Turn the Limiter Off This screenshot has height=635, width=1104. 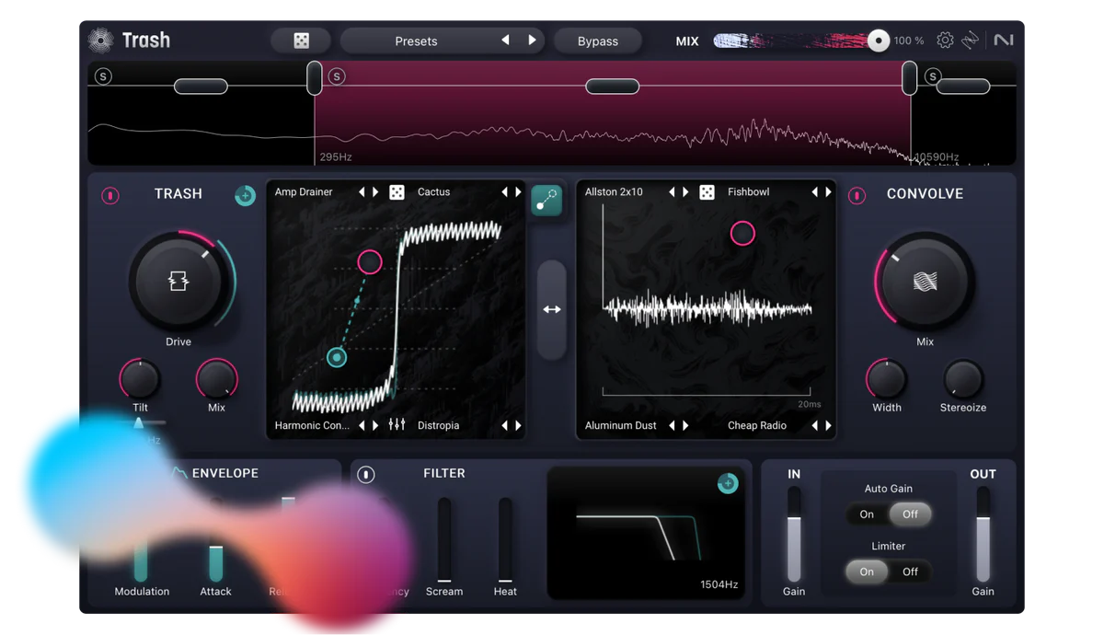coord(910,571)
